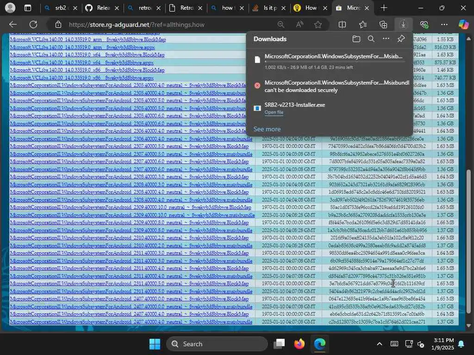
Task: Close the 'How' yellow icon tab
Action: tap(325, 8)
